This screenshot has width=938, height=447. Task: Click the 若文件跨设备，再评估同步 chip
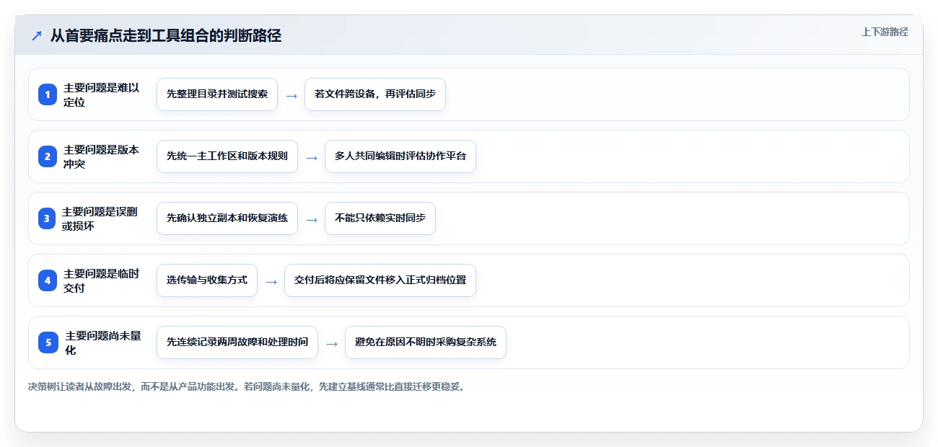[x=375, y=94]
